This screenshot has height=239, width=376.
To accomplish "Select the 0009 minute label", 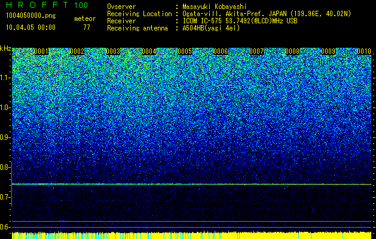I will click(x=328, y=51).
